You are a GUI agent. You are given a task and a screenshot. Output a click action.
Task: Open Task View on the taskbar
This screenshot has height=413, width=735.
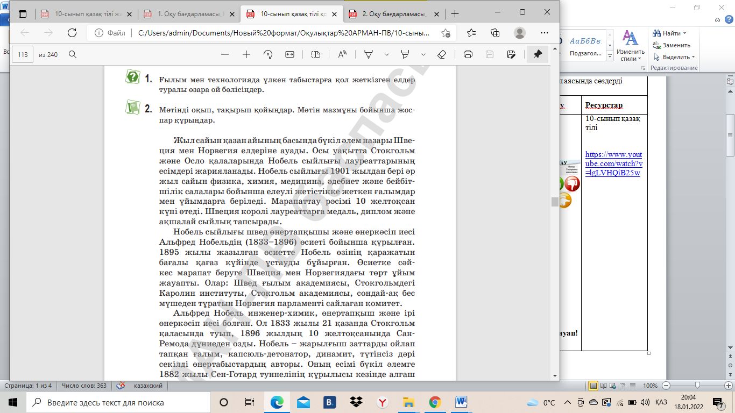[x=250, y=402]
